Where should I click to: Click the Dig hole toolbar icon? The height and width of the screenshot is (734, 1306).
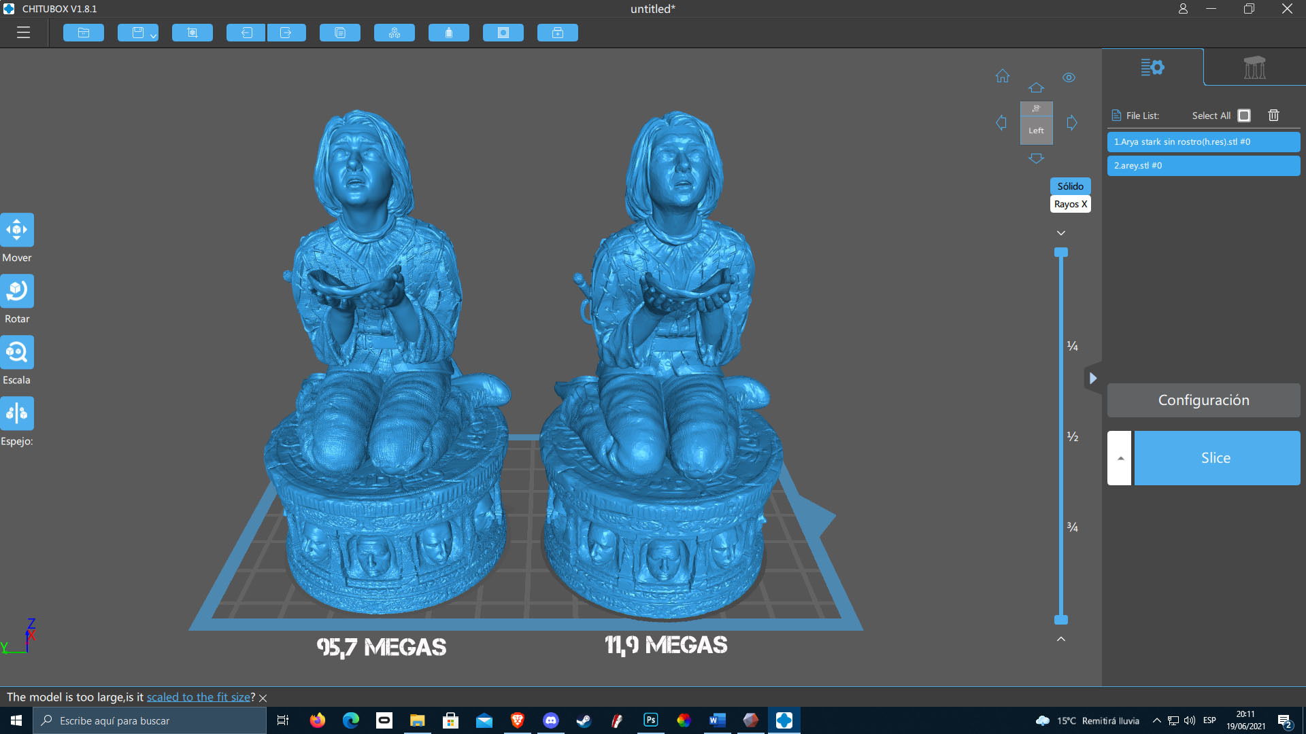tap(503, 33)
